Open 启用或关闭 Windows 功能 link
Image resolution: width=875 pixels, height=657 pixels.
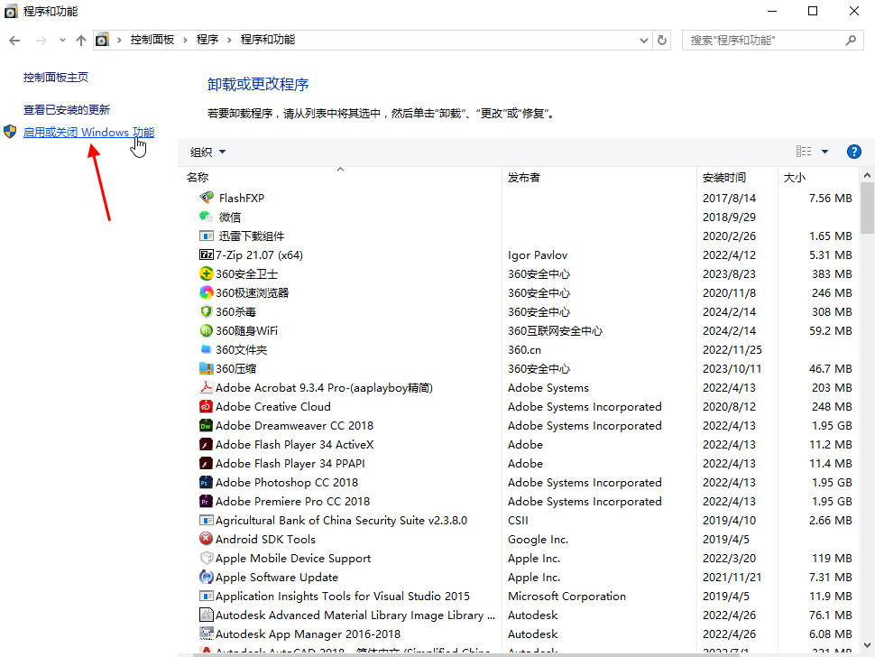coord(88,133)
